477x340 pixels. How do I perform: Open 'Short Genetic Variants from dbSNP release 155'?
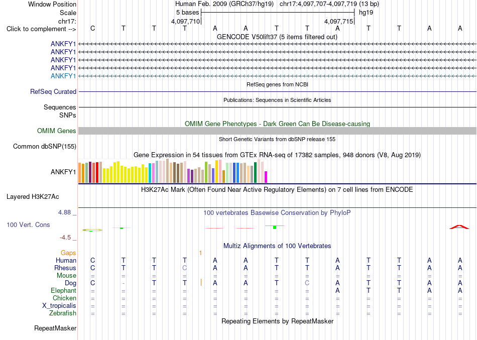click(277, 139)
